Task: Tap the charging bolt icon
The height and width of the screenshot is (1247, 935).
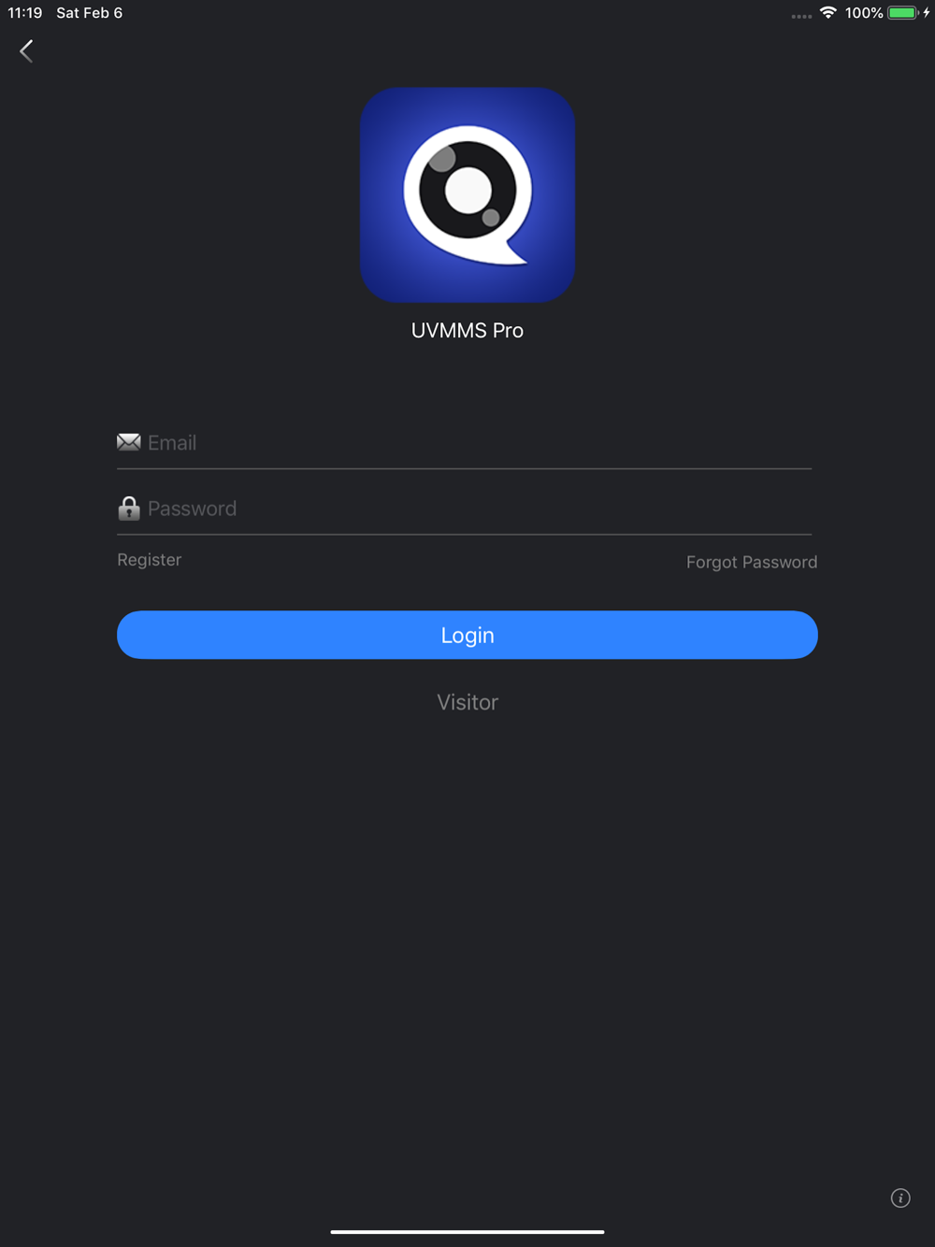Action: [x=927, y=13]
